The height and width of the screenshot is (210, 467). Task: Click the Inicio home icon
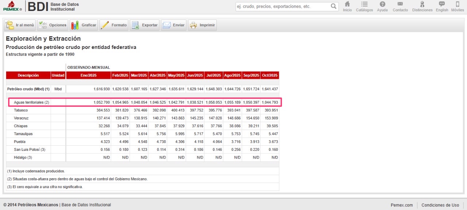pos(347,4)
